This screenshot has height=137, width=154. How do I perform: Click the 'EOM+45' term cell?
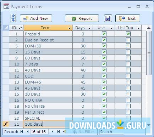point(48,82)
